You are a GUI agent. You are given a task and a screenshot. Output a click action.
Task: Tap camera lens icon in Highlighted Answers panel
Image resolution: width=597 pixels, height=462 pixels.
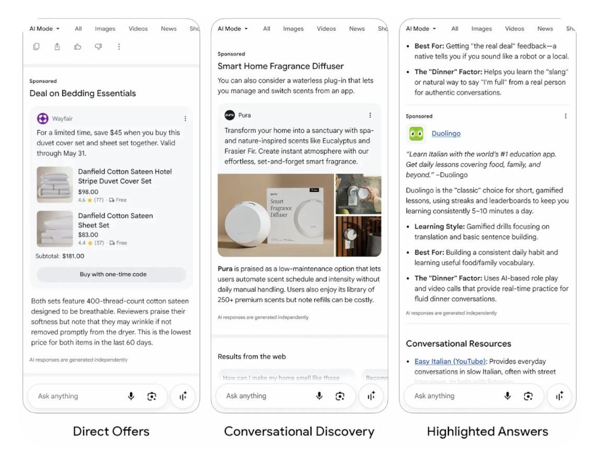[x=527, y=396]
